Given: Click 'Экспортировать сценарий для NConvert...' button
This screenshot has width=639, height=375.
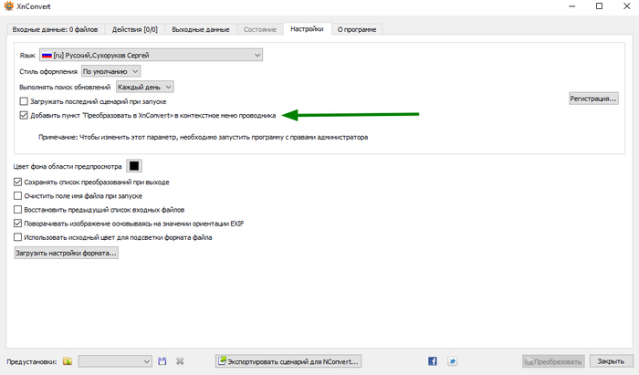Looking at the screenshot, I should (288, 361).
